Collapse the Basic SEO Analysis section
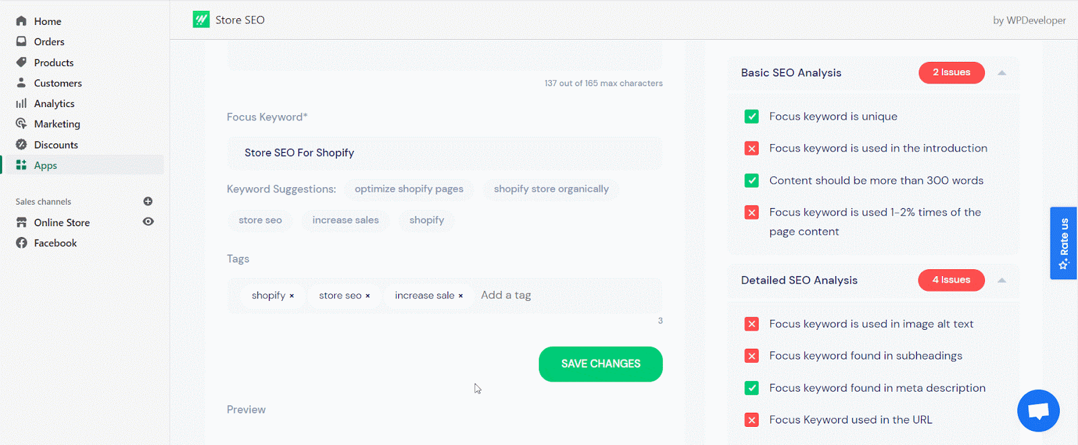1078x445 pixels. (1002, 73)
